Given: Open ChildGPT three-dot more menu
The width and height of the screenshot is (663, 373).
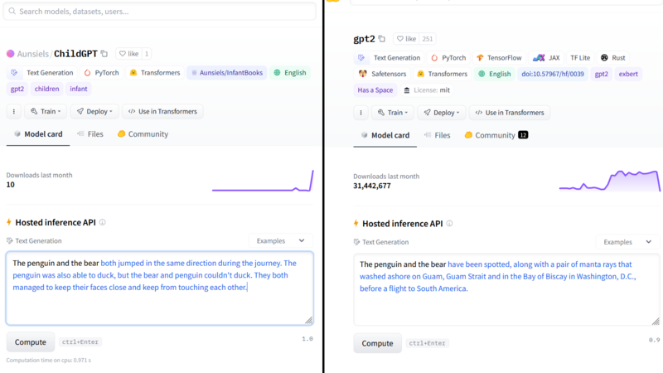Looking at the screenshot, I should pyautogui.click(x=14, y=112).
